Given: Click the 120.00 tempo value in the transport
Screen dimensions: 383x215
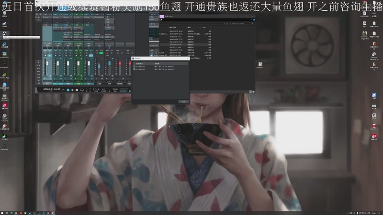Looking at the screenshot, I should pyautogui.click(x=115, y=89).
